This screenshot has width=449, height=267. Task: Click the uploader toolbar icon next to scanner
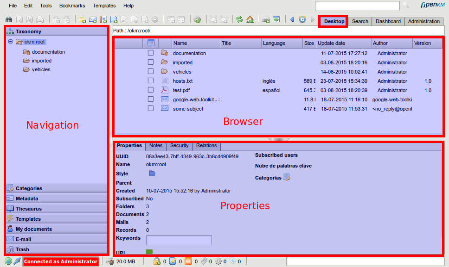click(276, 20)
